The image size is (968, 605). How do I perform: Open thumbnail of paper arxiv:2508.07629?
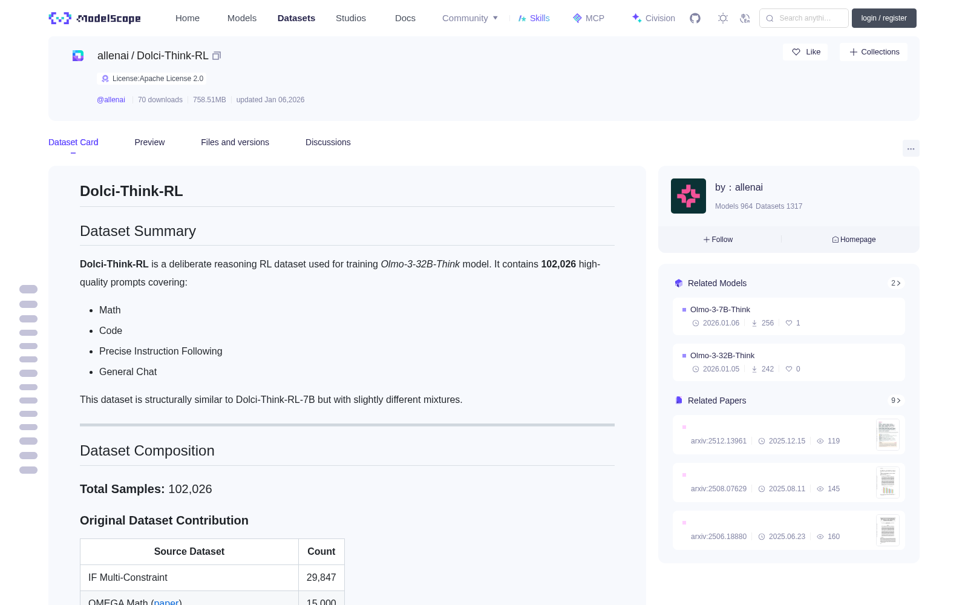click(x=888, y=482)
